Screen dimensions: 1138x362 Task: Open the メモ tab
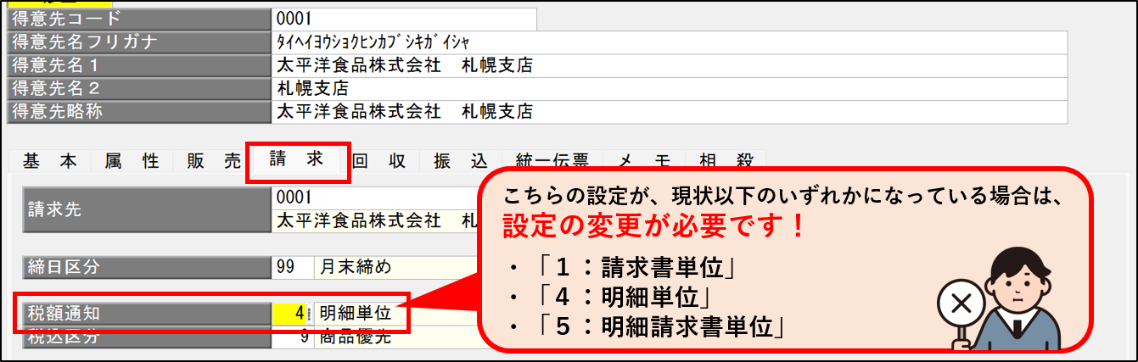[x=644, y=162]
